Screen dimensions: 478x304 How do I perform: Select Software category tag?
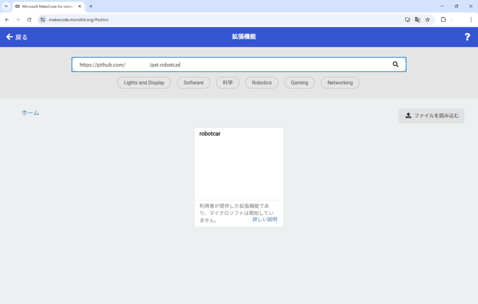click(x=193, y=83)
